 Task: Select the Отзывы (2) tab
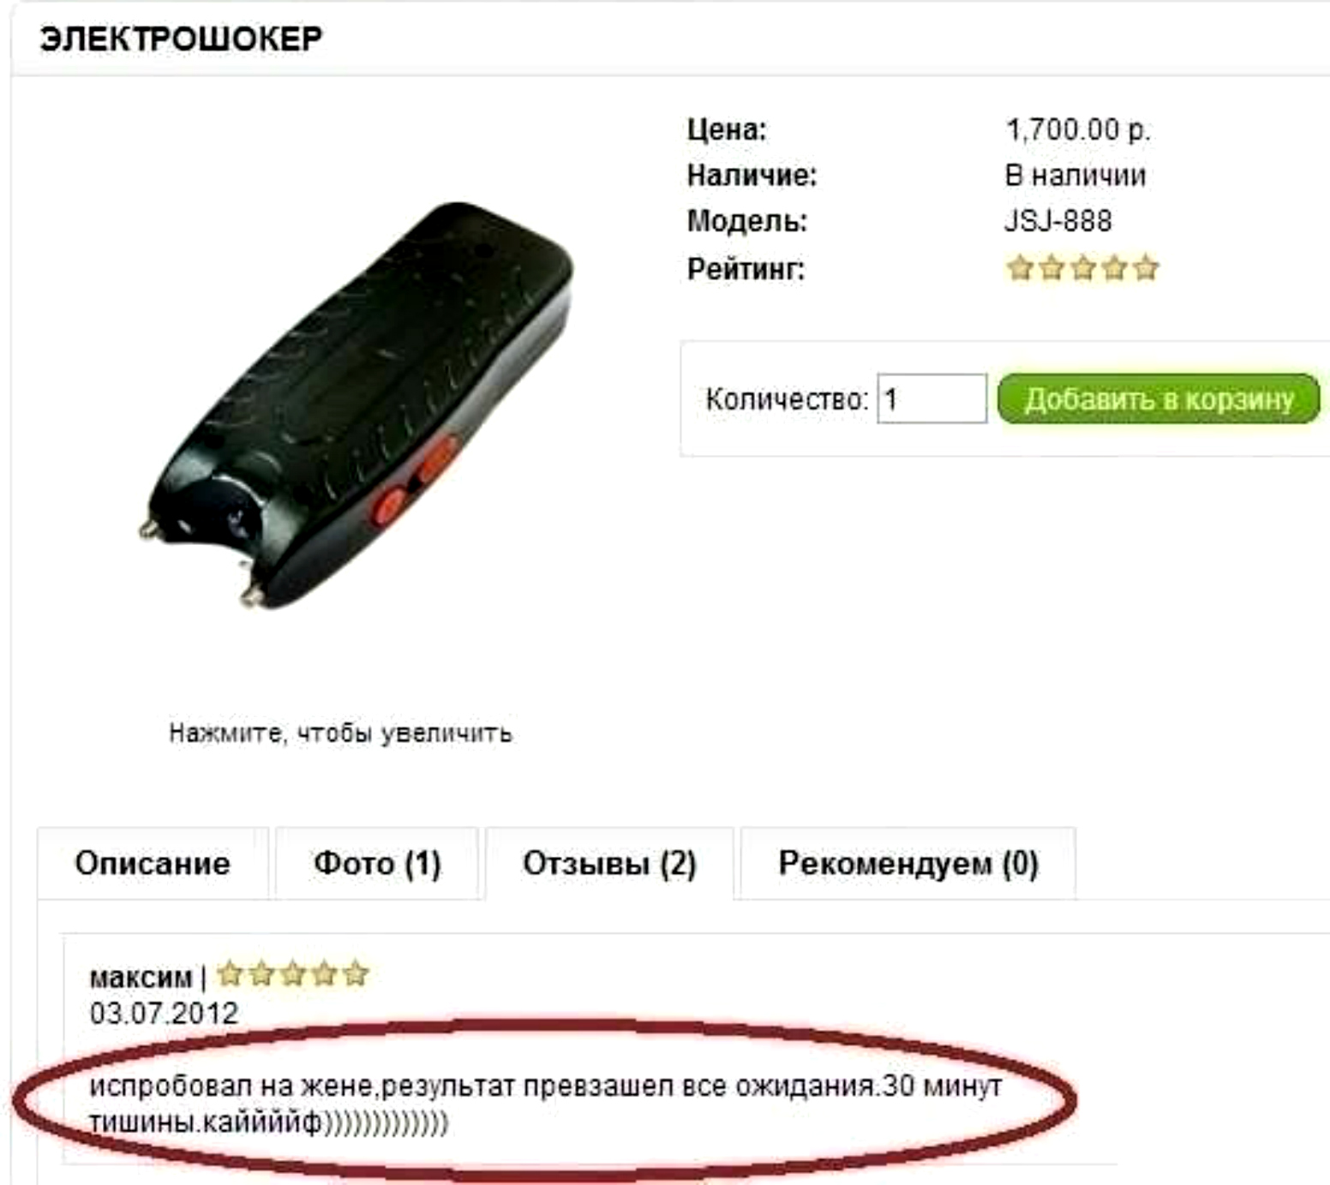[x=609, y=864]
